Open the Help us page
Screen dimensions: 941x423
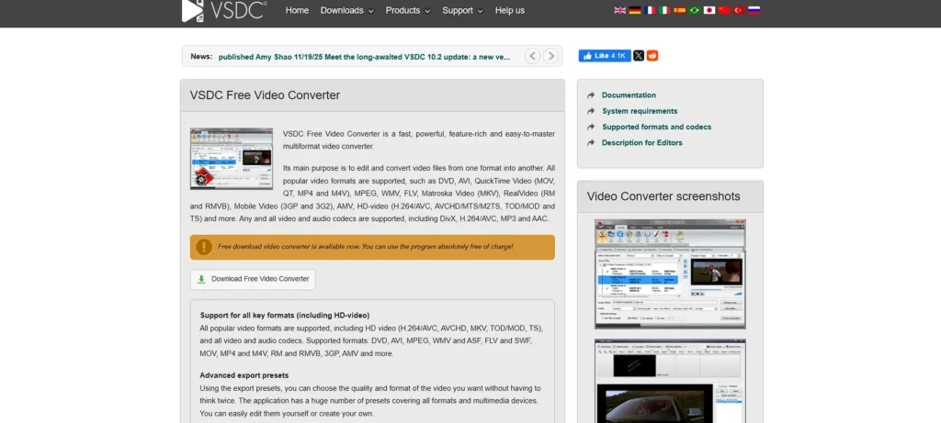click(509, 10)
